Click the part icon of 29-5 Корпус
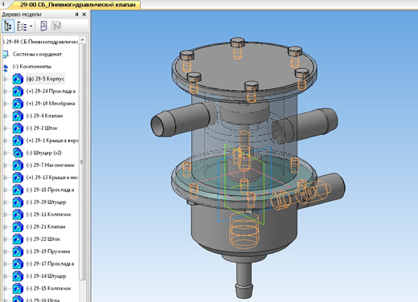Viewport: 418px width, 302px height. click(18, 79)
